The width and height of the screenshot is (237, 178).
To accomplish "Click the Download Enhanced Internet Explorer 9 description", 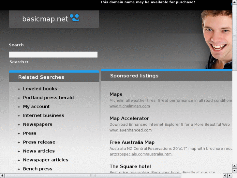I will click(170, 124).
